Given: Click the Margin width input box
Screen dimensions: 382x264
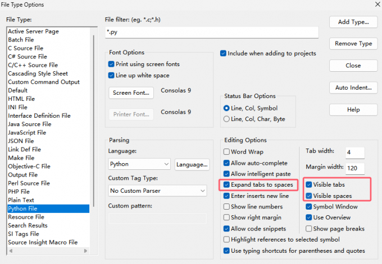Looking at the screenshot, I should coord(355,168).
